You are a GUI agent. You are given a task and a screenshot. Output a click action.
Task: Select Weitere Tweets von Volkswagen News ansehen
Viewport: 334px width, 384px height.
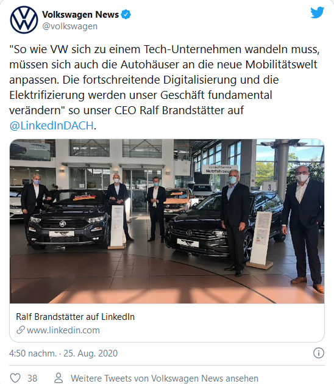click(165, 379)
